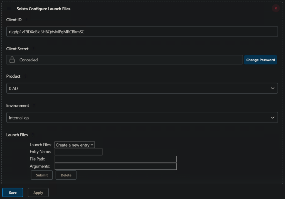Click the 'Concealed' secret text

[29, 60]
